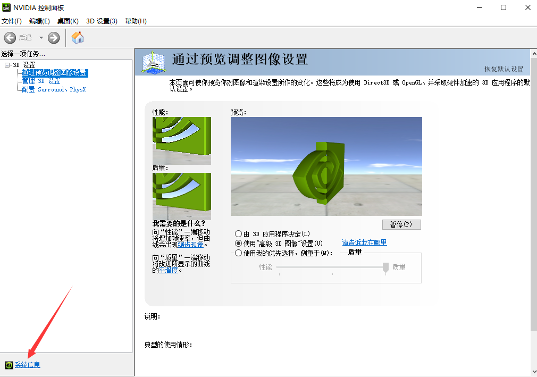The width and height of the screenshot is (537, 377).
Task: Open the 帮助(H) menu
Action: point(136,21)
